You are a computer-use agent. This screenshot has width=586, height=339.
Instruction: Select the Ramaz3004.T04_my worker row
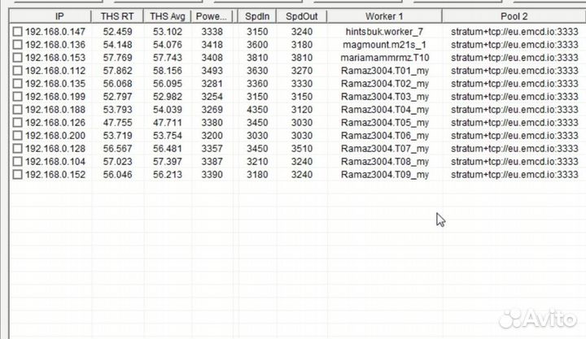point(384,110)
